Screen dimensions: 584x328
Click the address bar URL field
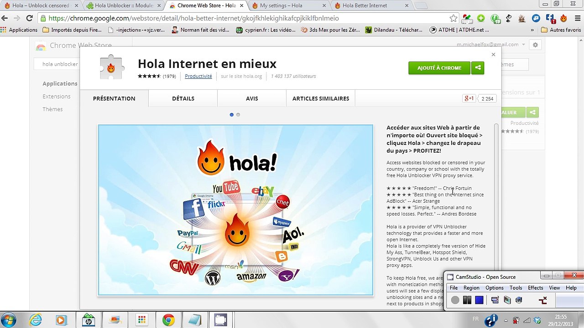coord(246,18)
